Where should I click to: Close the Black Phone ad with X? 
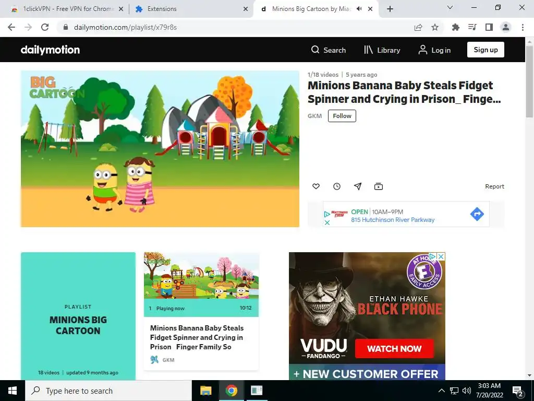pyautogui.click(x=441, y=256)
